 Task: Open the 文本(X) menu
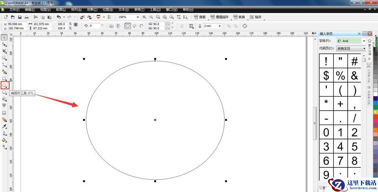tap(124, 10)
